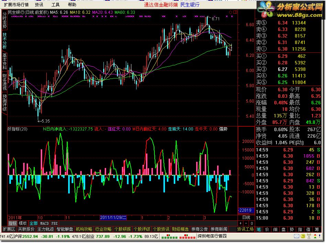Click the 15:00 last trade row
Screen dimensions: 326x243
288,218
